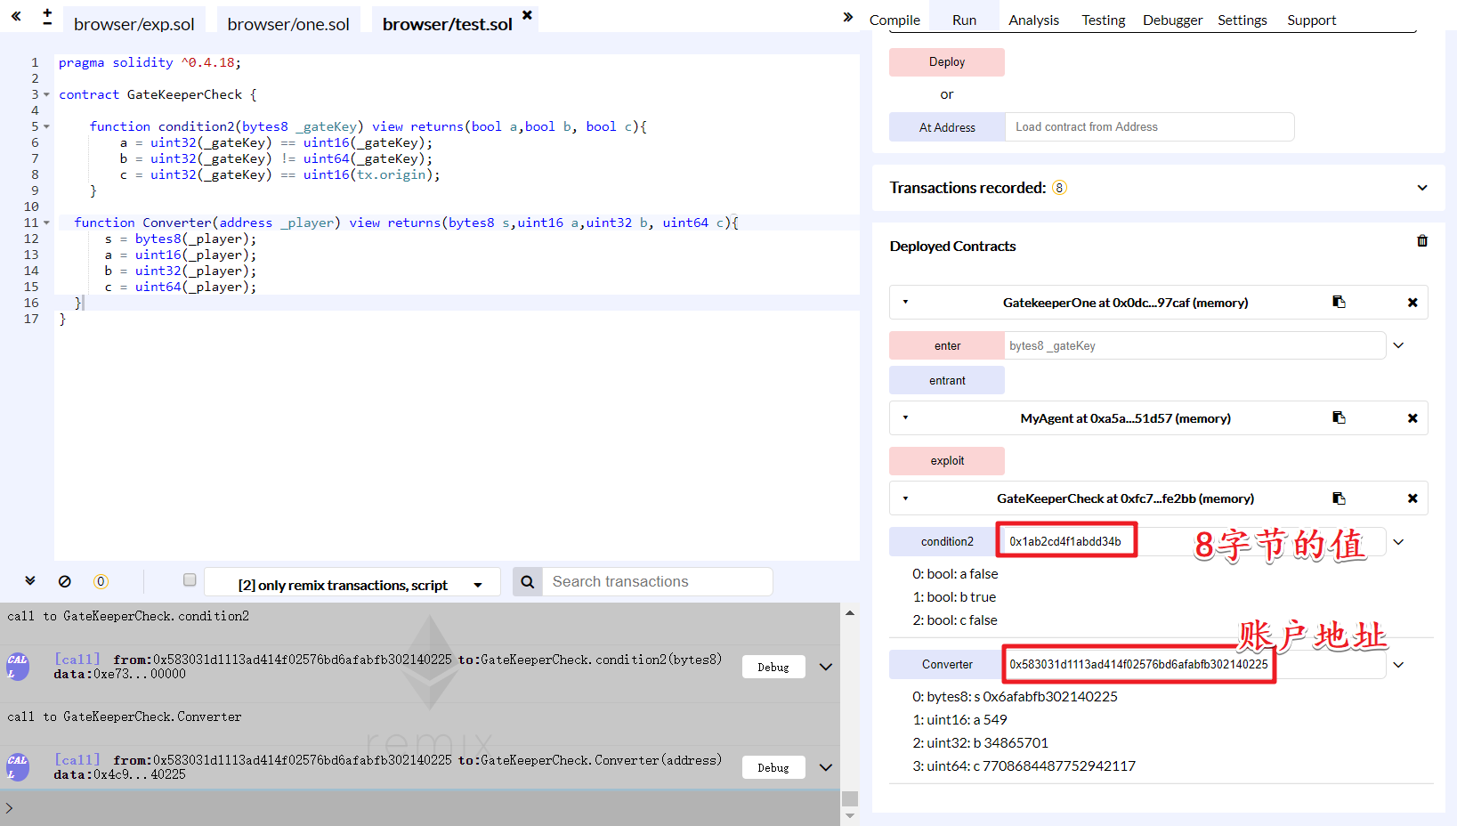
Task: Open the Testing tab
Action: (1103, 20)
